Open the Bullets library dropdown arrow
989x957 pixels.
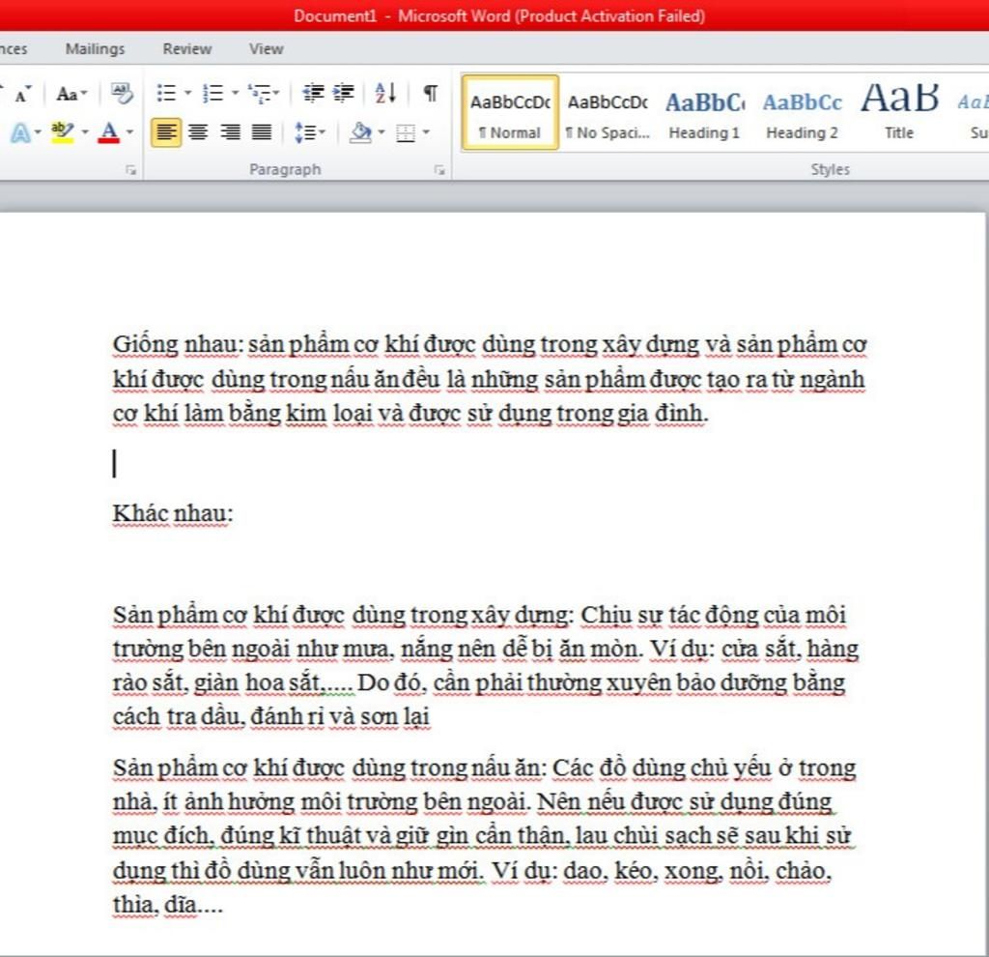187,94
